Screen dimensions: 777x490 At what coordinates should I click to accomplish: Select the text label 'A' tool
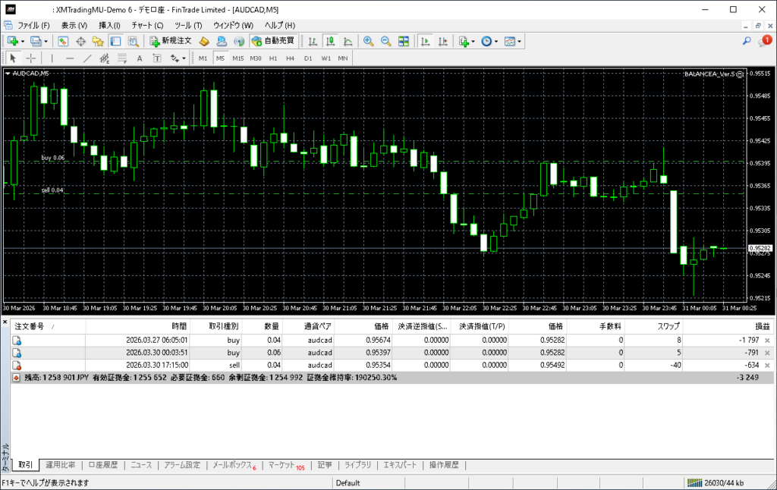click(x=139, y=58)
